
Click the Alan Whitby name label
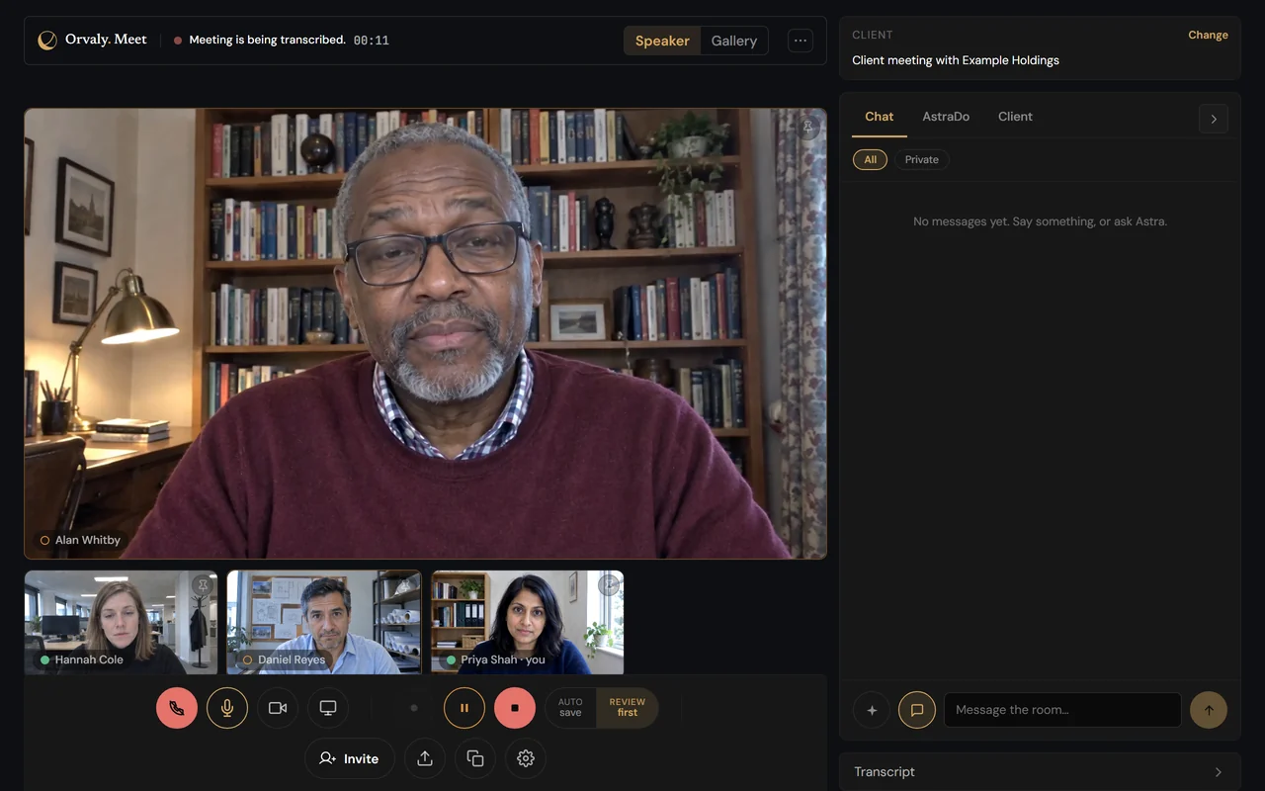pyautogui.click(x=80, y=540)
